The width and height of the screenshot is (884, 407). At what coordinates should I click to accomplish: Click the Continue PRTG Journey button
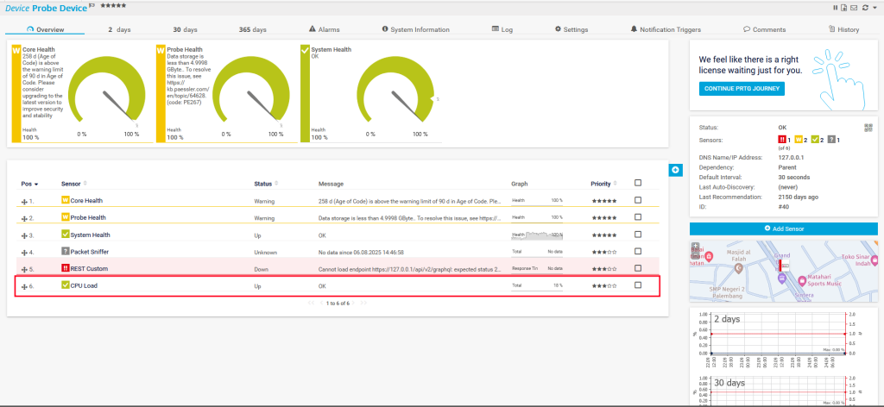pos(741,89)
